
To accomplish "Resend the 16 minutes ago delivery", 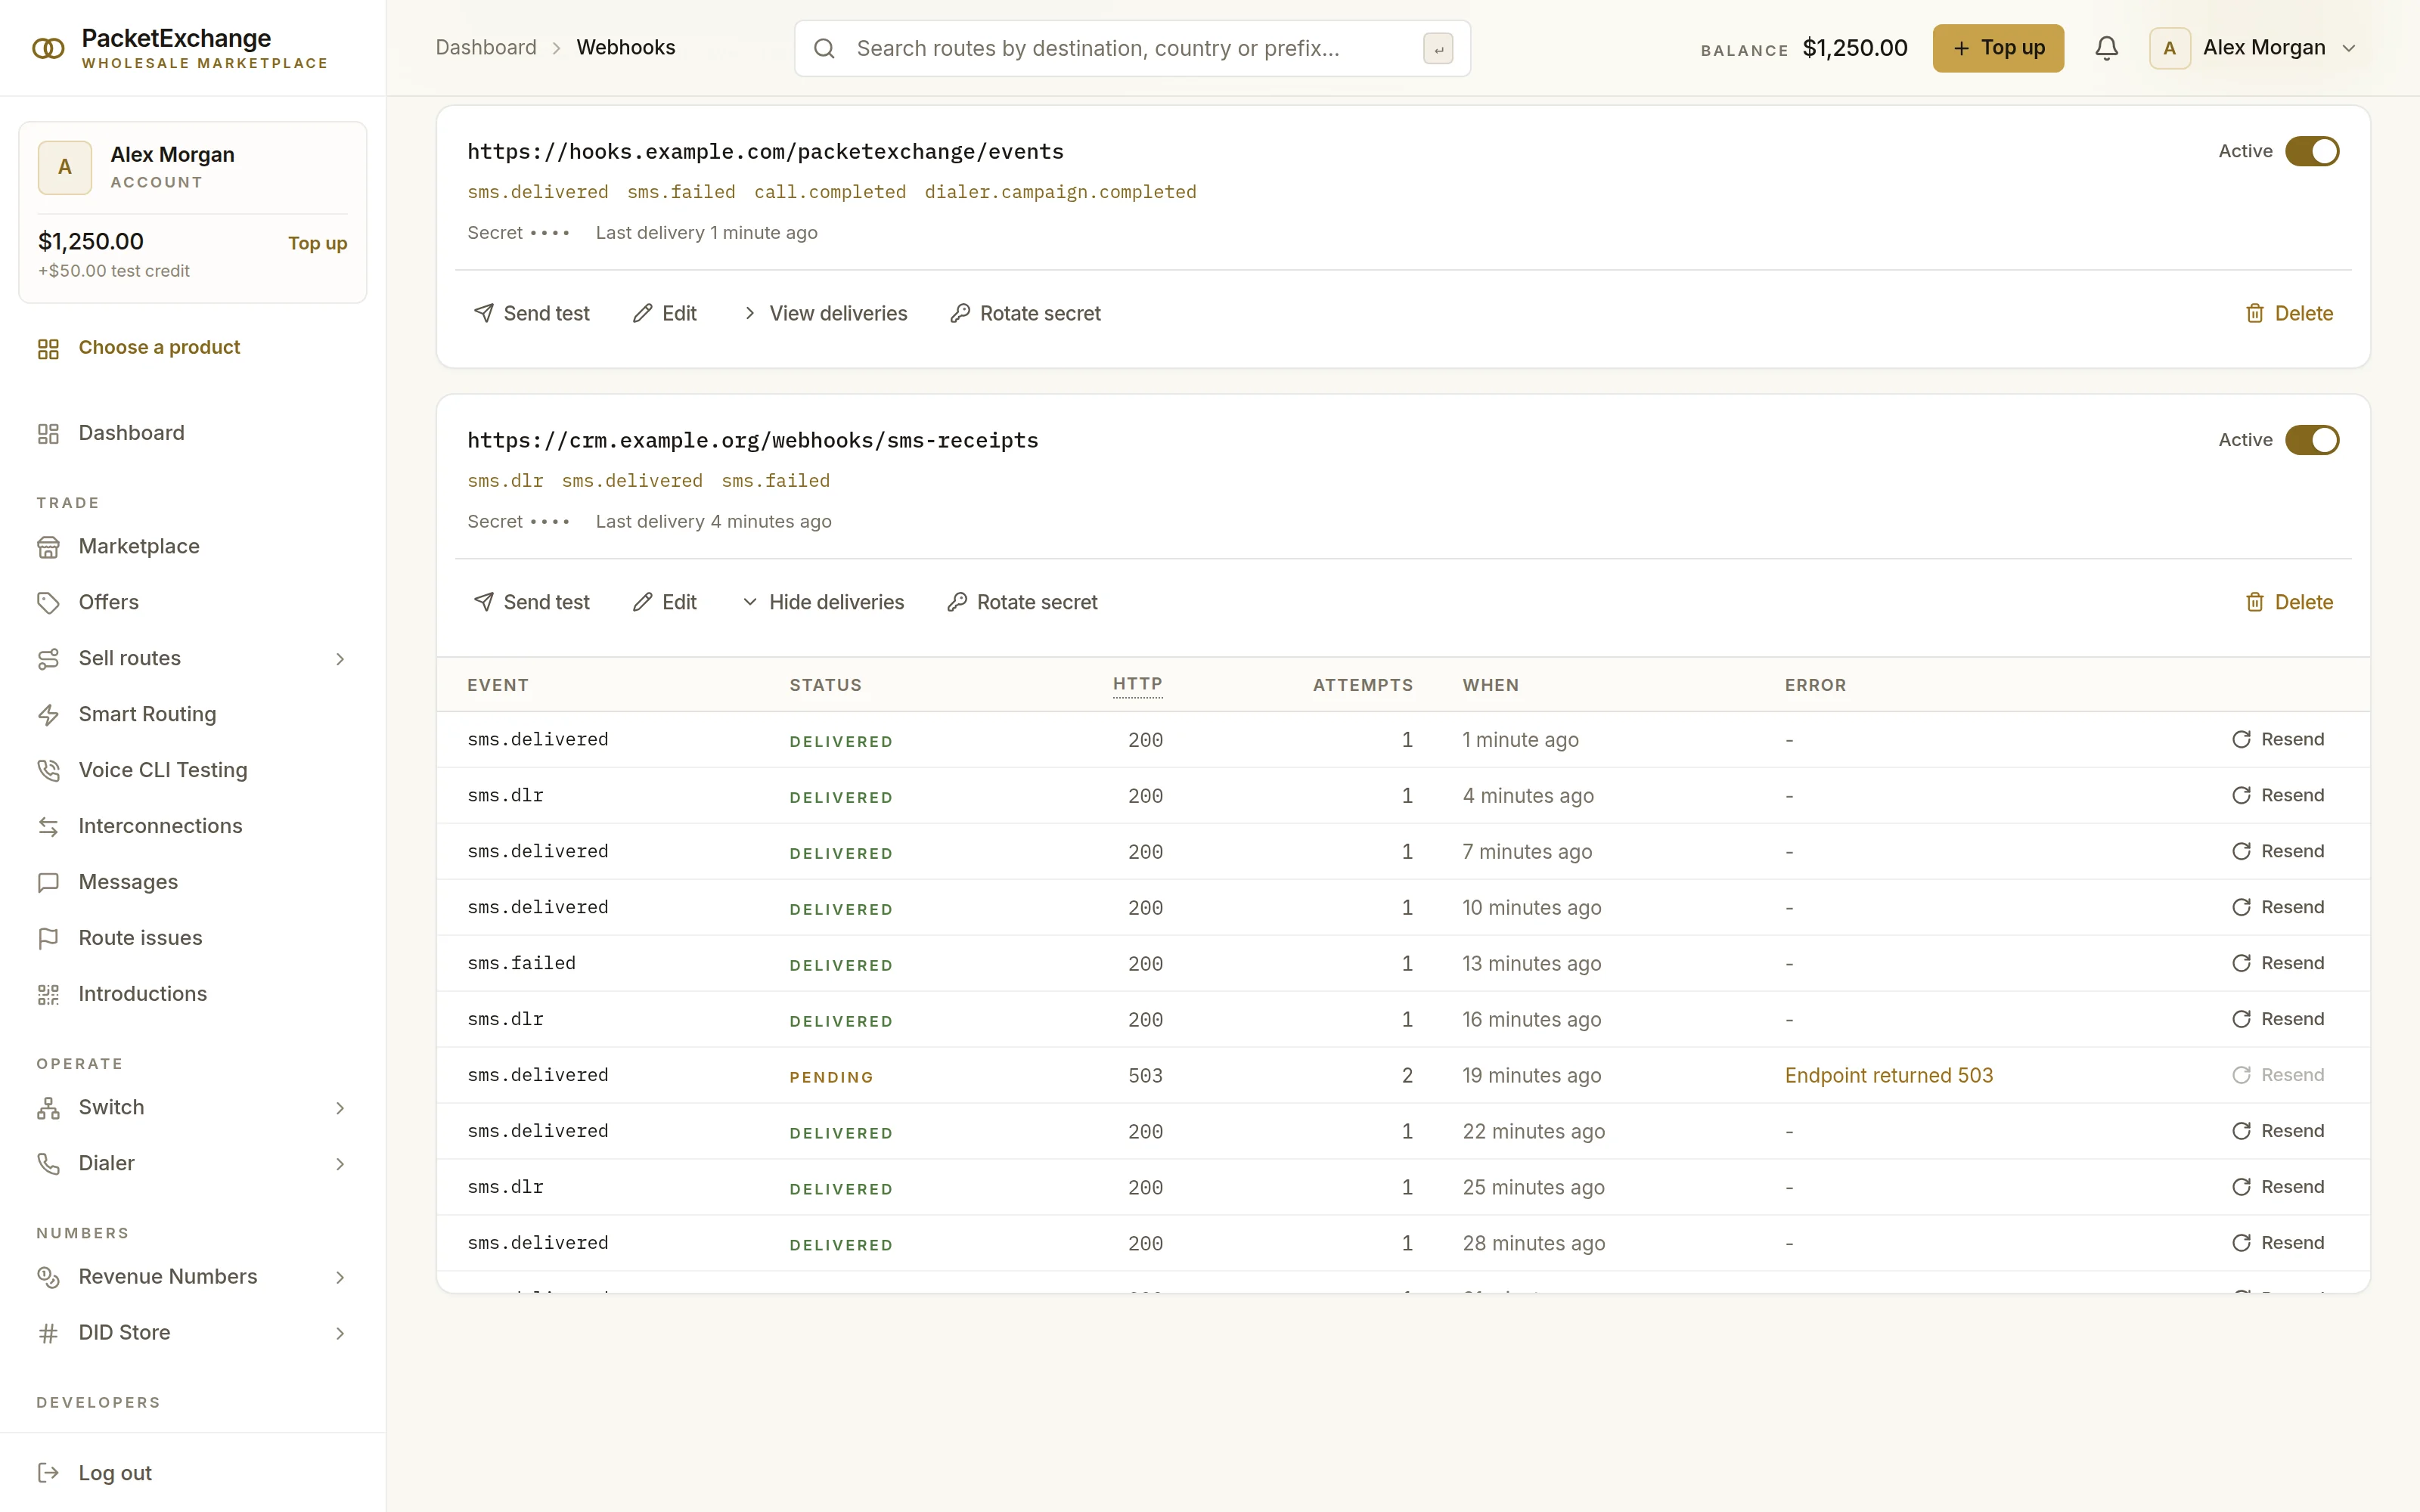I will pos(2278,1019).
